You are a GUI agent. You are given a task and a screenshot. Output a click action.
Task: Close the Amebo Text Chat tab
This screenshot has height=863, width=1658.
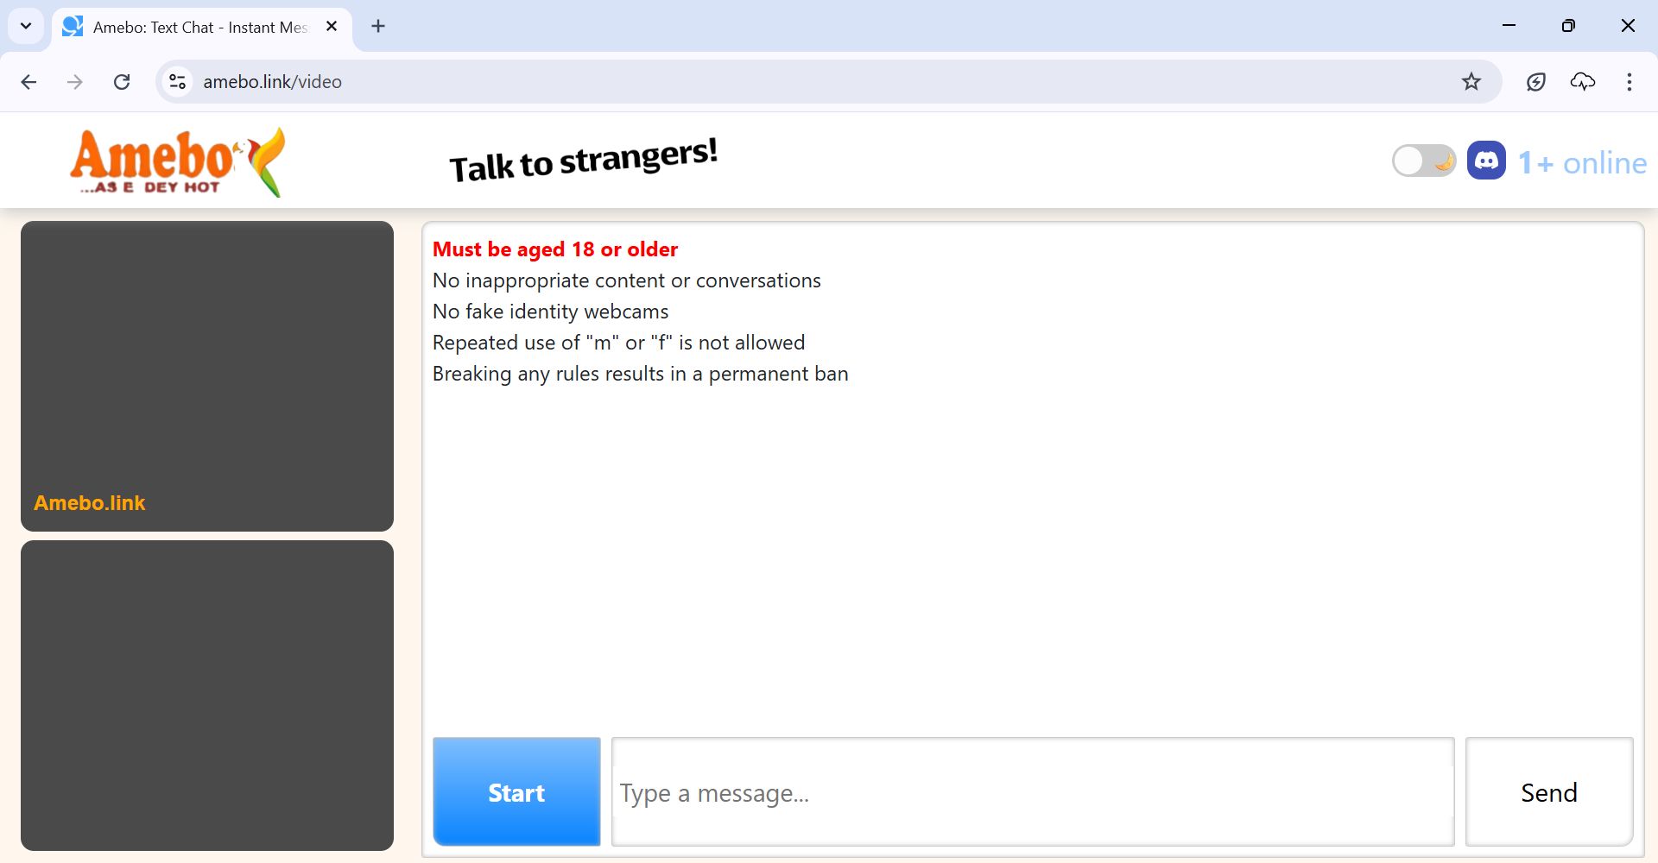click(x=332, y=27)
